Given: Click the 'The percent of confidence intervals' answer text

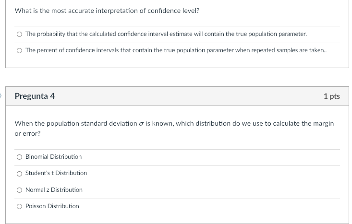Looking at the screenshot, I should pyautogui.click(x=176, y=50).
